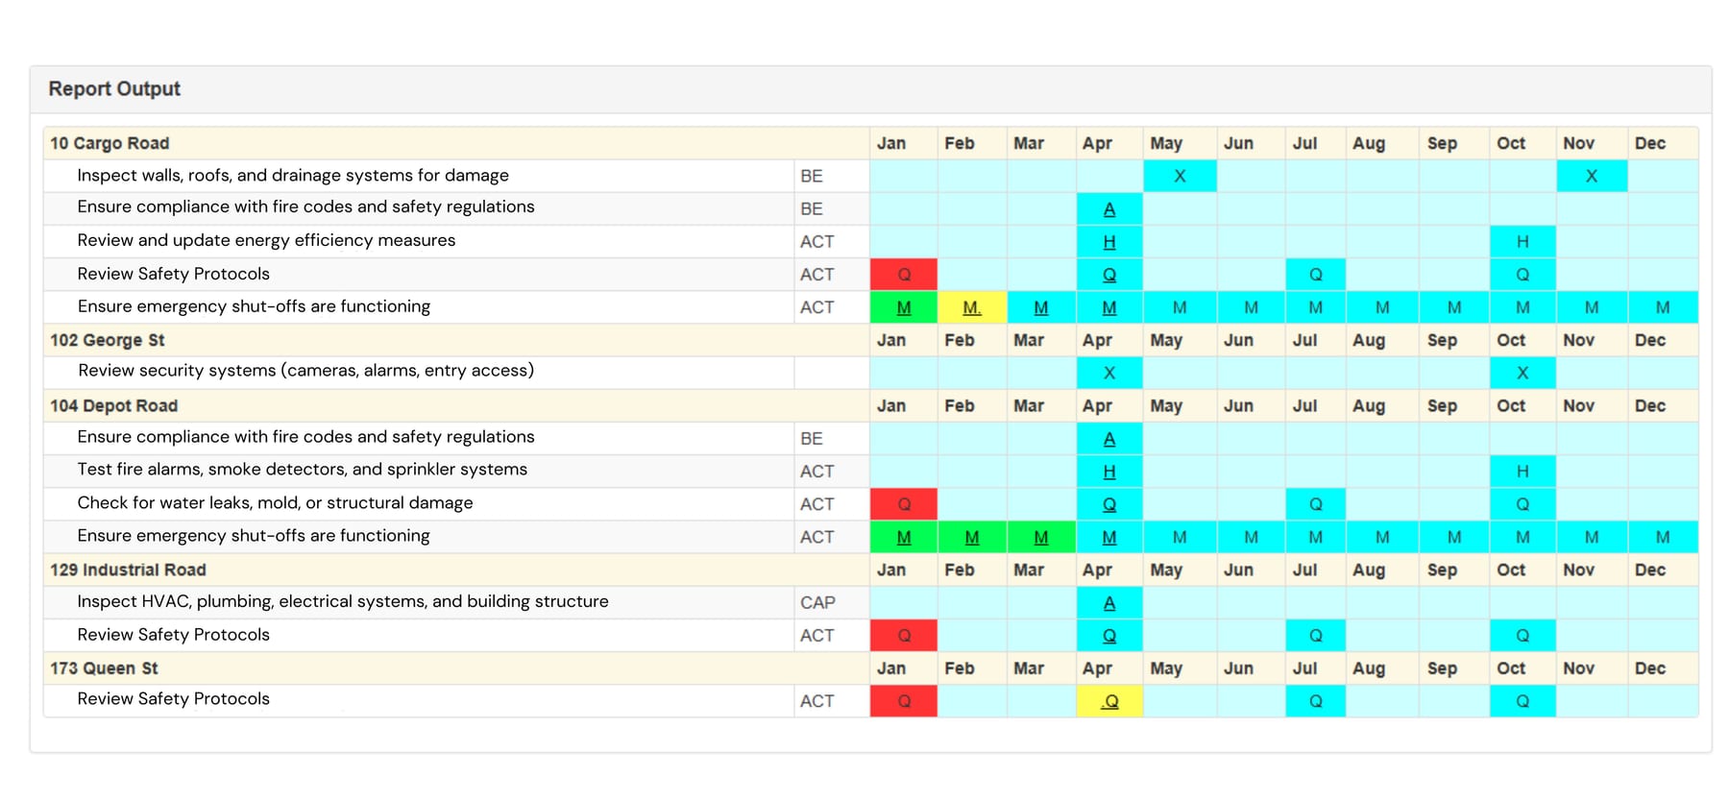Screen dimensions: 1729x801
Task: Click the November X cell for Inspect walls, roofs, and drainage
Action: click(x=1592, y=176)
